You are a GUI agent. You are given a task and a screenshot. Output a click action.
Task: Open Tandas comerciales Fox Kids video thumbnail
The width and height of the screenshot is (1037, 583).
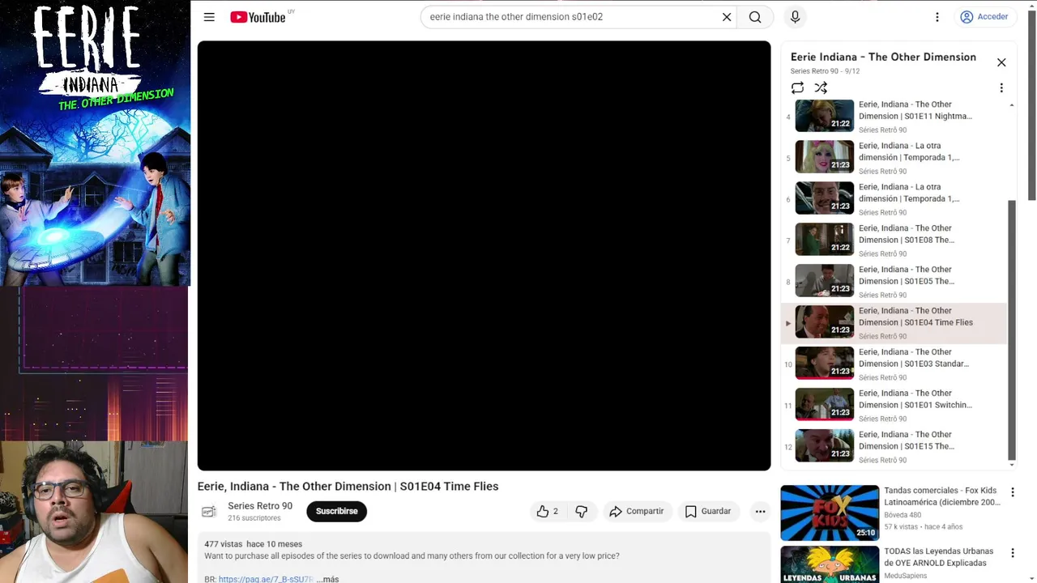point(830,513)
